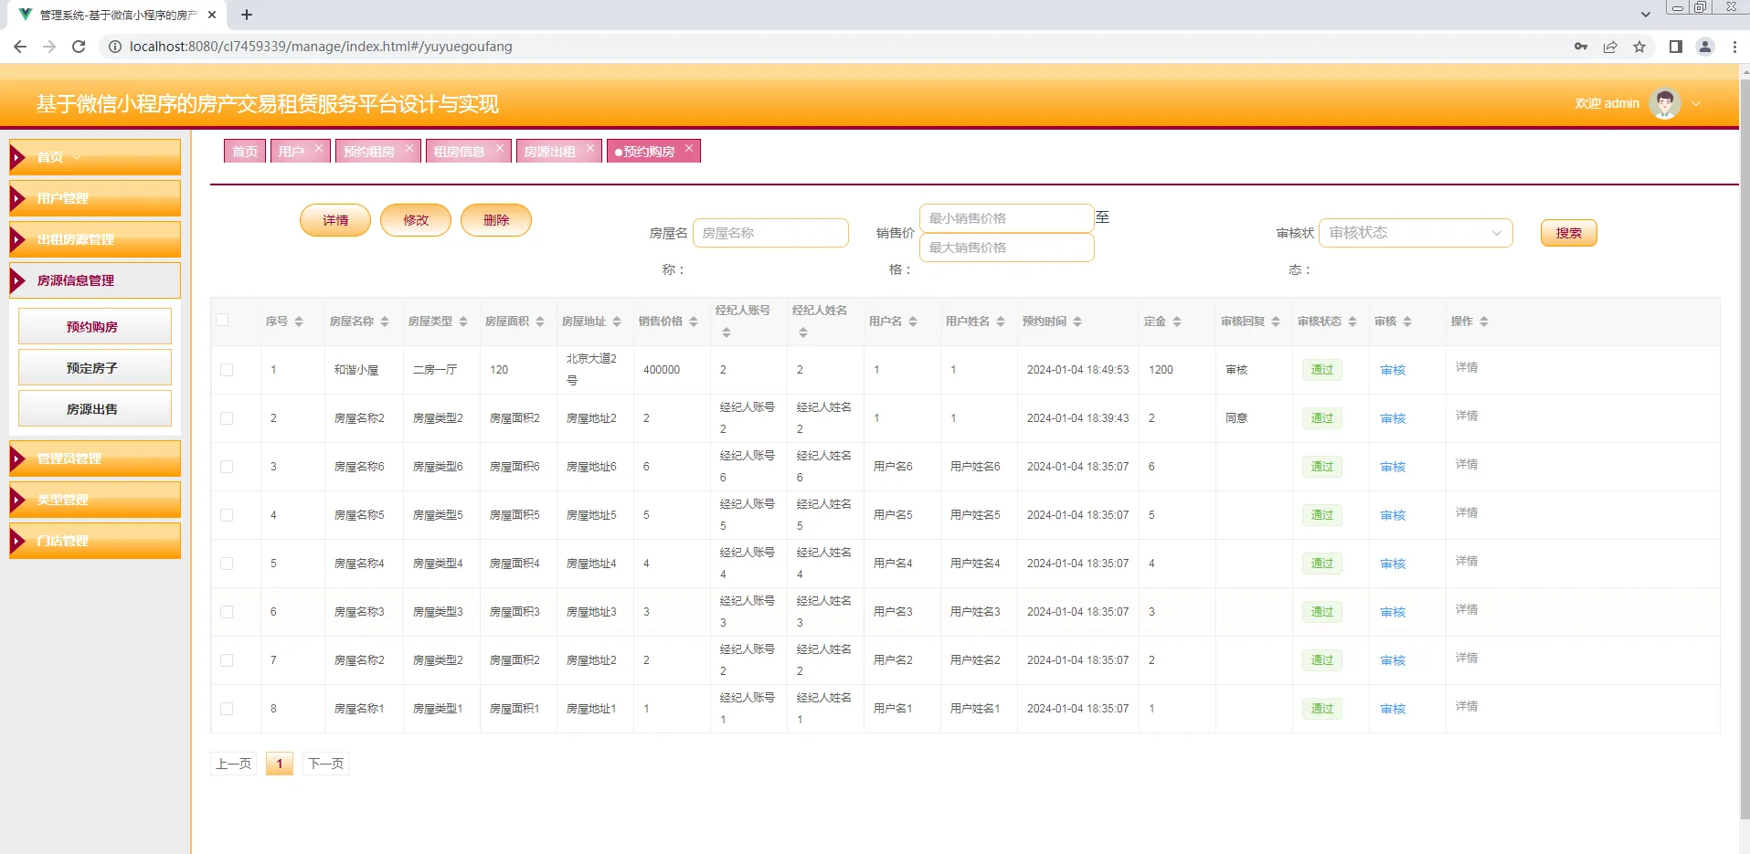Check the row with 序号 7
The width and height of the screenshot is (1750, 854).
(227, 660)
